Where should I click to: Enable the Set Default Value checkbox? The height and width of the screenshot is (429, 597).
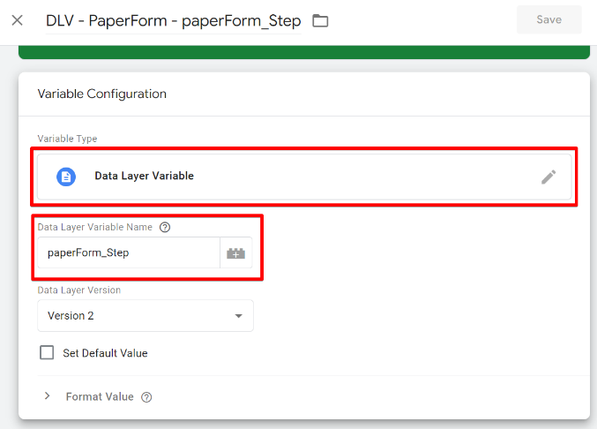(x=48, y=353)
